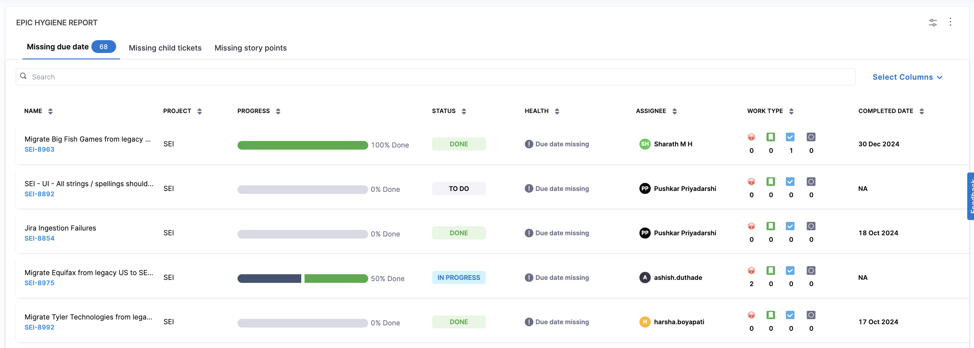Open the SEI-8975 ticket link
The image size is (974, 348).
click(39, 283)
